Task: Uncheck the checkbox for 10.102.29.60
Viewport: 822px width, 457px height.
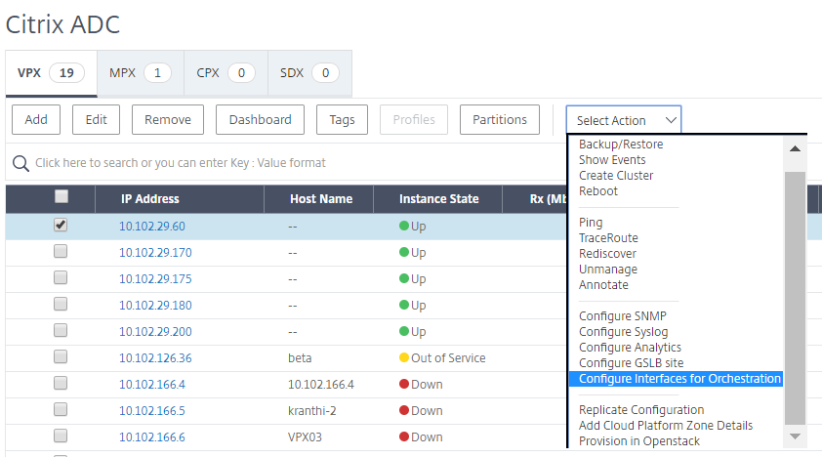Action: point(61,225)
